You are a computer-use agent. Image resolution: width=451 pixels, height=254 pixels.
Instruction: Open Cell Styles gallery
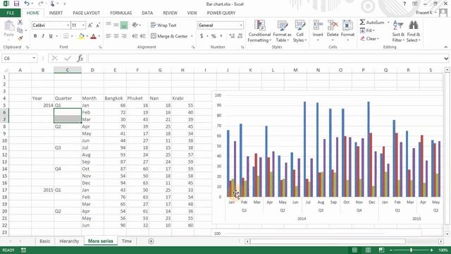[299, 31]
